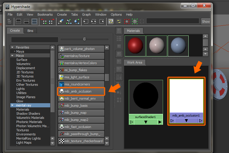
Task: Show top and bottom tabs layout icon
Action: tap(35, 21)
